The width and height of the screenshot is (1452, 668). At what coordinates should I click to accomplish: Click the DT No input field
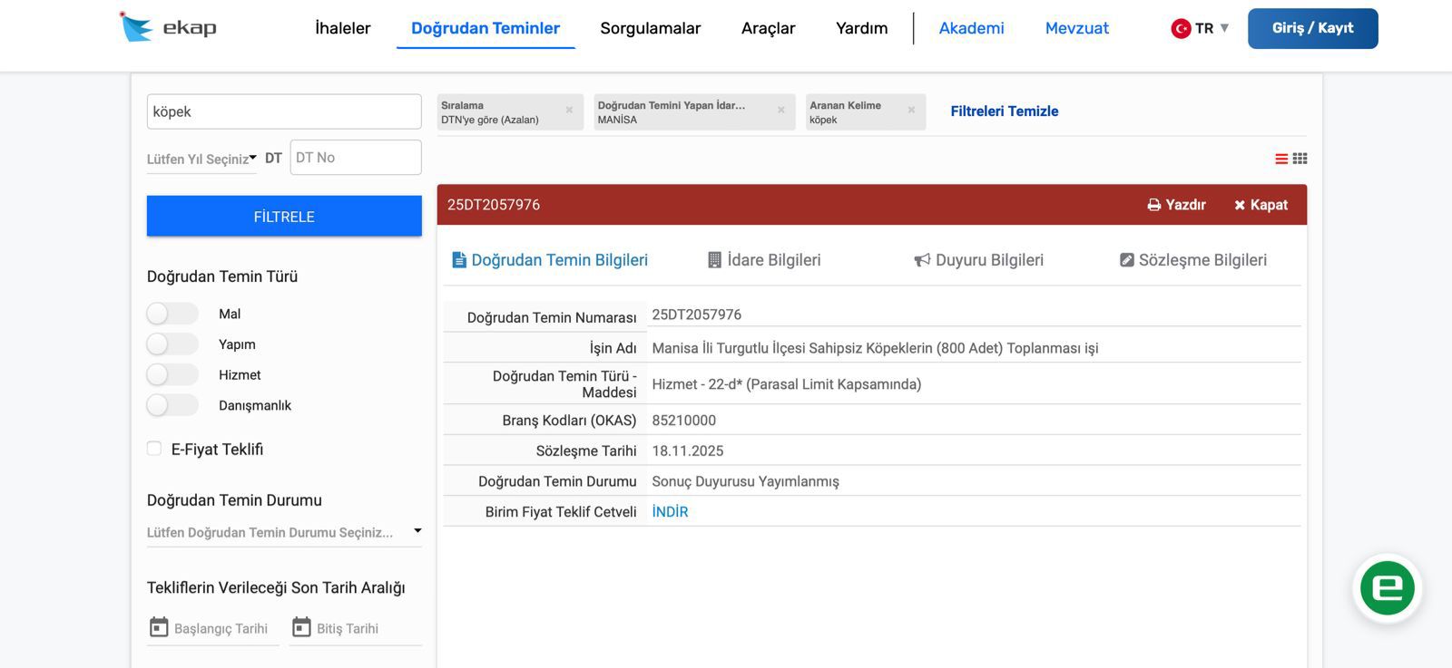click(356, 158)
